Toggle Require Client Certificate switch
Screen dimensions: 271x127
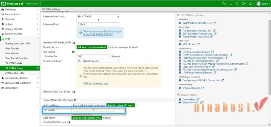pos(74,92)
